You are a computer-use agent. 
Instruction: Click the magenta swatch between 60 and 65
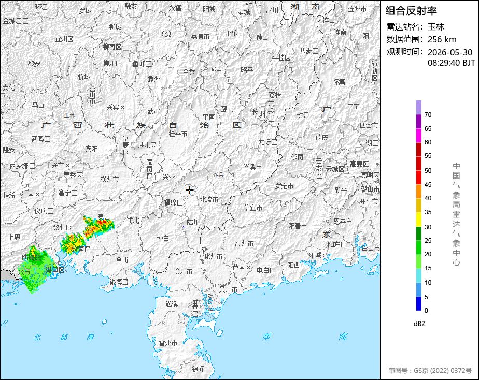click(418, 135)
